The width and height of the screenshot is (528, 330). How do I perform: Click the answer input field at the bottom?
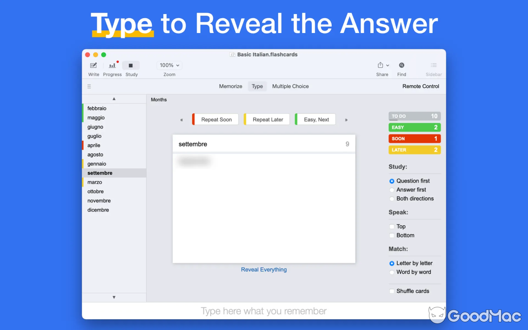[264, 311]
